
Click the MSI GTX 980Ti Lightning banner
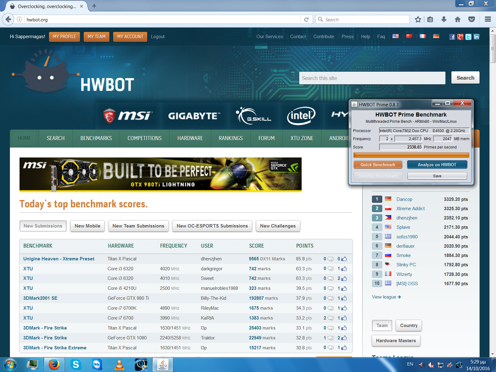pyautogui.click(x=161, y=175)
